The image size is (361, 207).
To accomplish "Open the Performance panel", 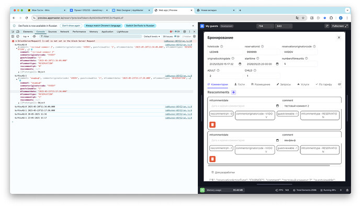I will tap(79, 31).
